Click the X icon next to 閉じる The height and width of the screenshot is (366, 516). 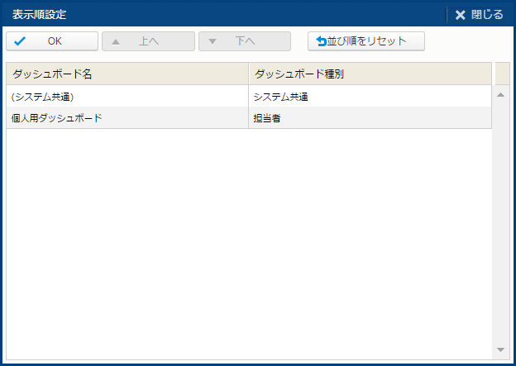[461, 15]
